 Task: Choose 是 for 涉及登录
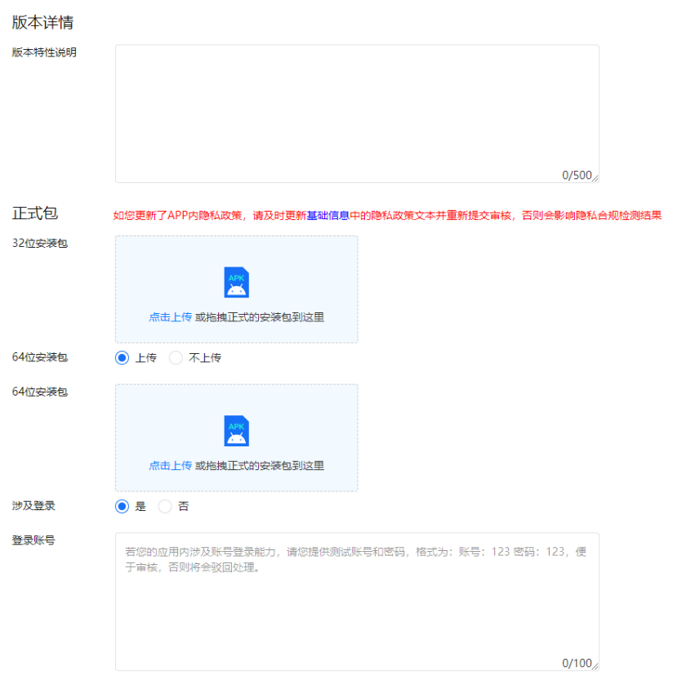[123, 506]
